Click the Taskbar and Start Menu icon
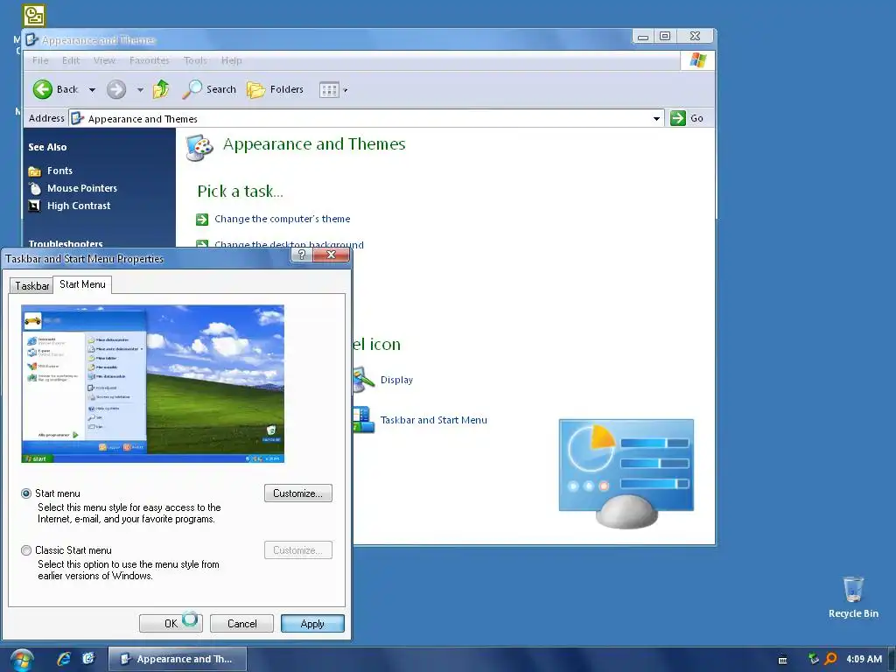Image resolution: width=896 pixels, height=672 pixels. [363, 420]
